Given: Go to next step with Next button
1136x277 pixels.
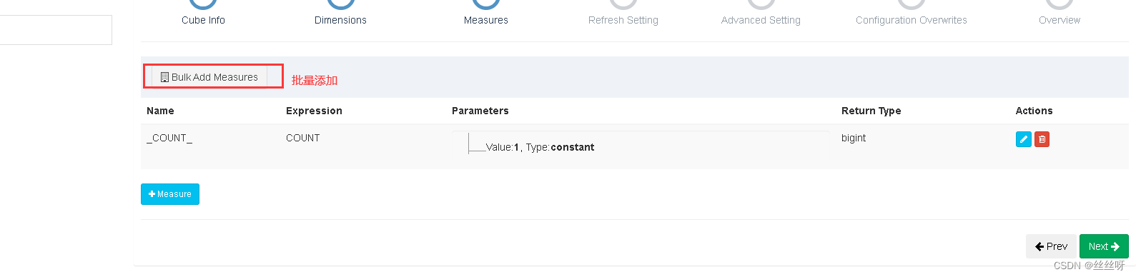Looking at the screenshot, I should pyautogui.click(x=1104, y=246).
